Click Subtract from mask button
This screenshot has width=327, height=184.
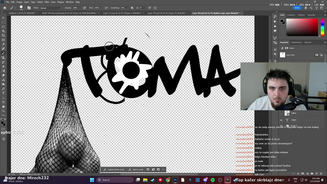114,169
